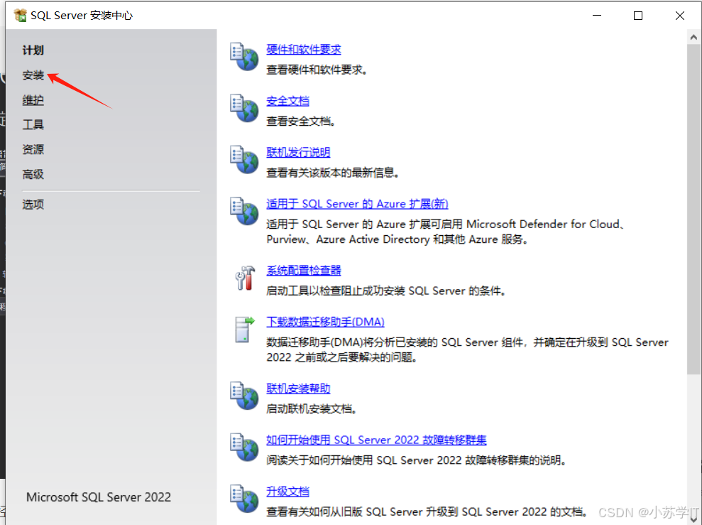The width and height of the screenshot is (702, 525).
Task: Select the 高级 page
Action: coord(33,174)
